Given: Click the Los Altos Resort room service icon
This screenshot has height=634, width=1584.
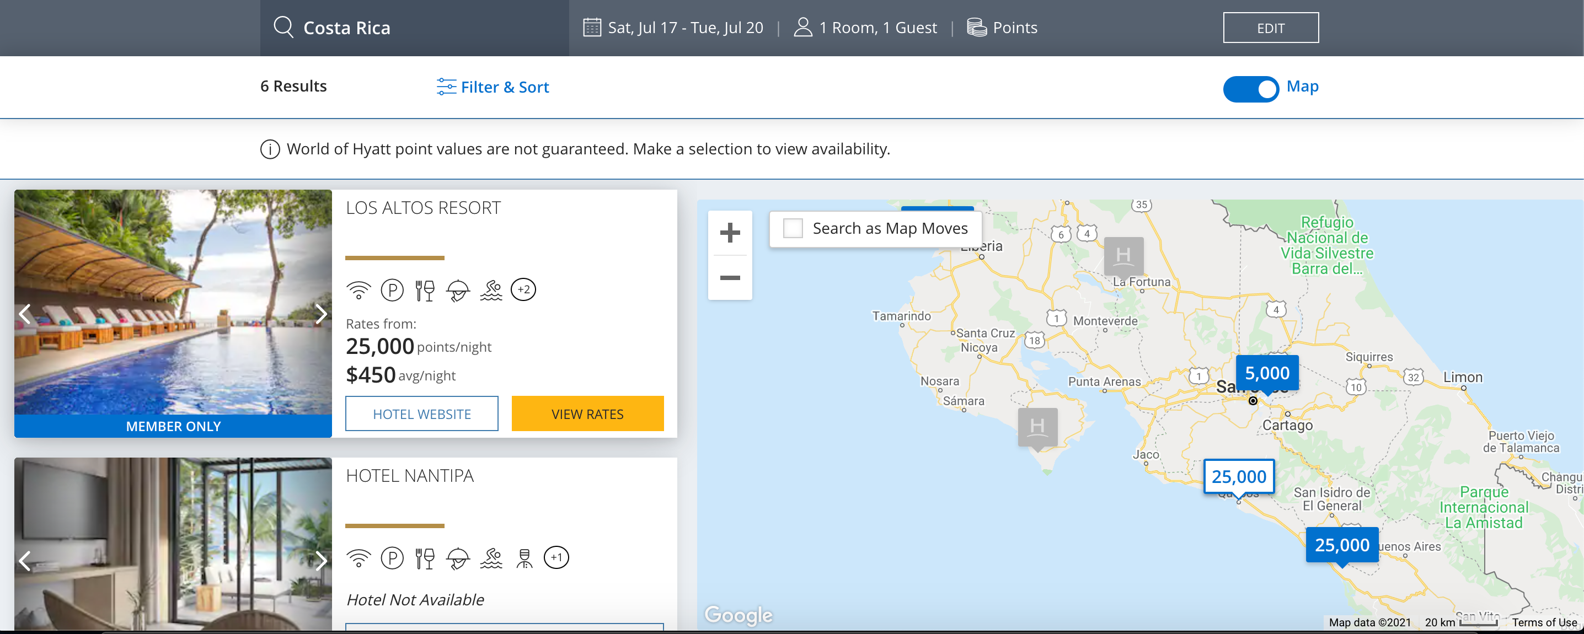Looking at the screenshot, I should point(458,290).
